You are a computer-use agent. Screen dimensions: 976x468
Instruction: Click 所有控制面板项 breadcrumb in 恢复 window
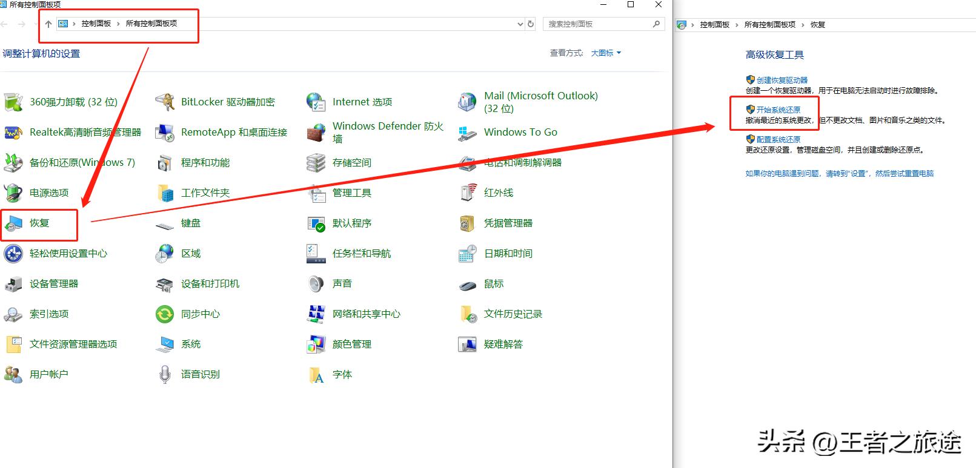[770, 25]
